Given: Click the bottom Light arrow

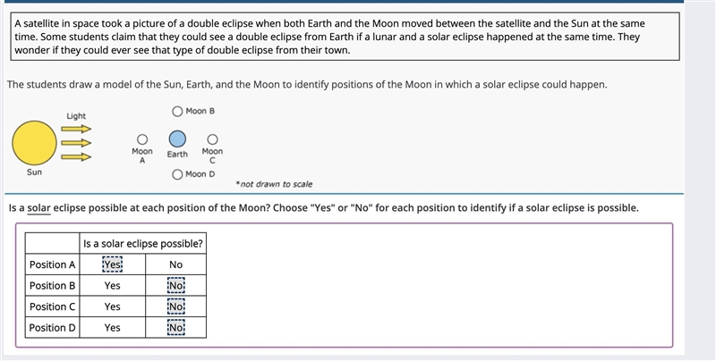Looking at the screenshot, I should point(76,157).
